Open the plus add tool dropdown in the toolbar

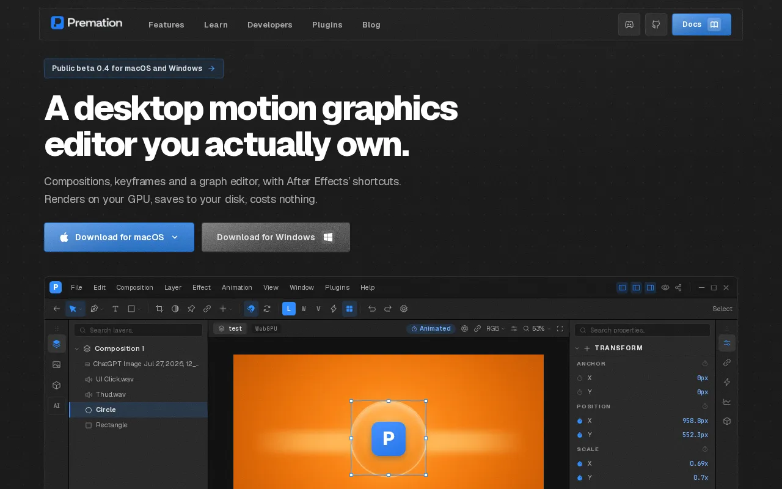tap(225, 309)
